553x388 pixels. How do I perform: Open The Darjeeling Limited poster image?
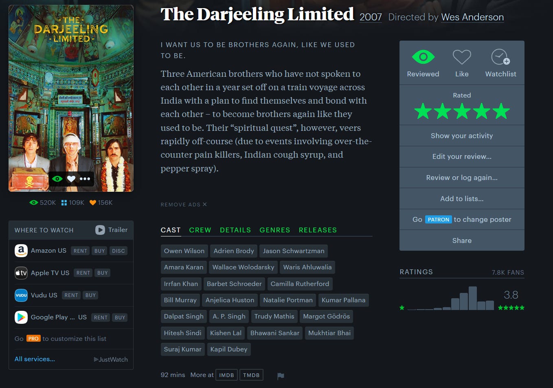point(71,98)
